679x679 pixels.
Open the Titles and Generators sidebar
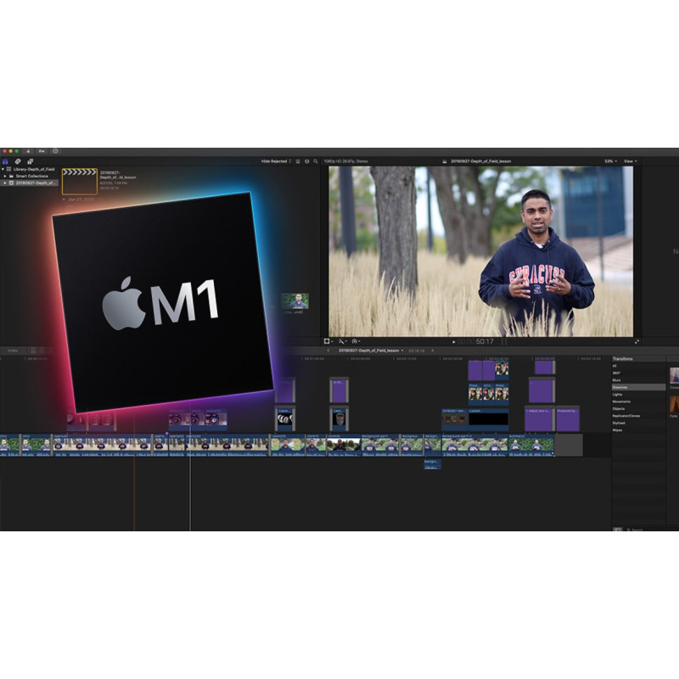[30, 161]
